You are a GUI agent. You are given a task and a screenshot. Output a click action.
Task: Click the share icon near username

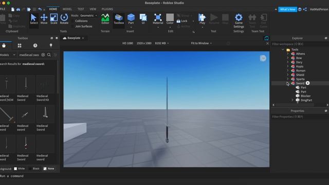coord(305,9)
